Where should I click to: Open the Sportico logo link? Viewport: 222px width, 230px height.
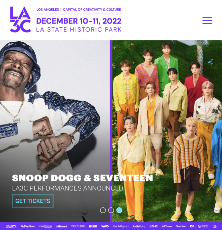click(x=181, y=226)
